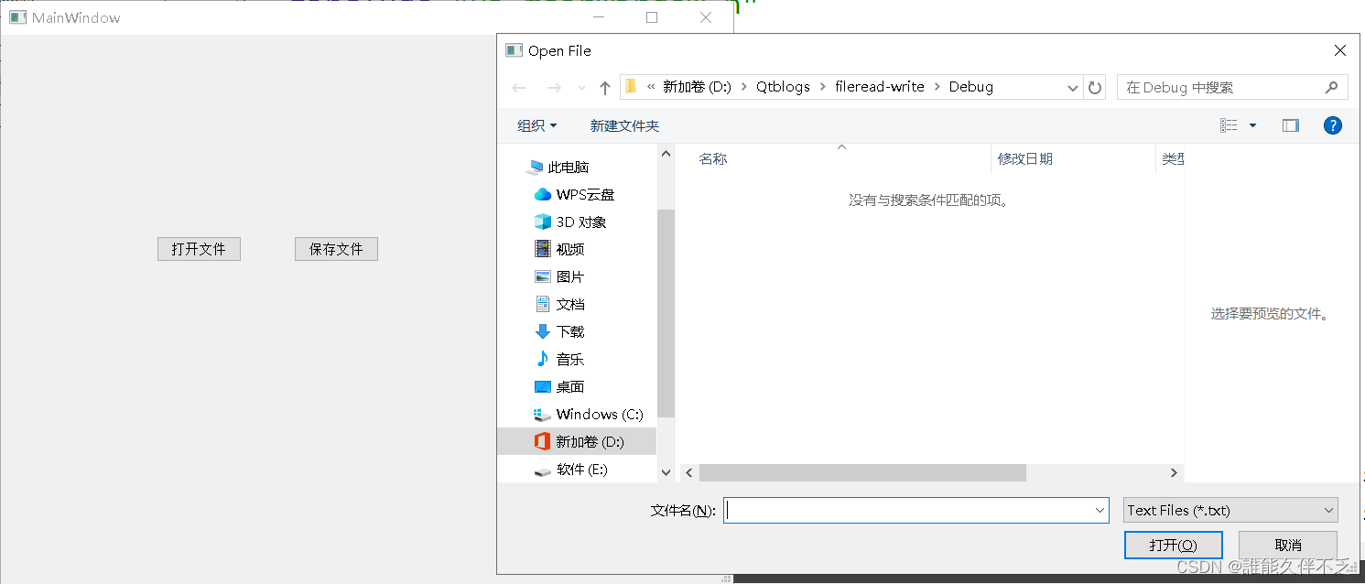The height and width of the screenshot is (584, 1365).
Task: Expand the breadcrumb address dropdown arrow
Action: [1071, 86]
